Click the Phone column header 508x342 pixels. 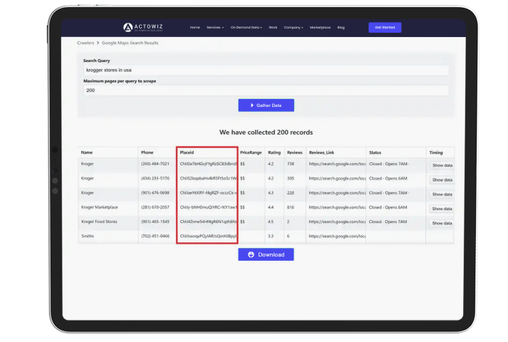[147, 152]
